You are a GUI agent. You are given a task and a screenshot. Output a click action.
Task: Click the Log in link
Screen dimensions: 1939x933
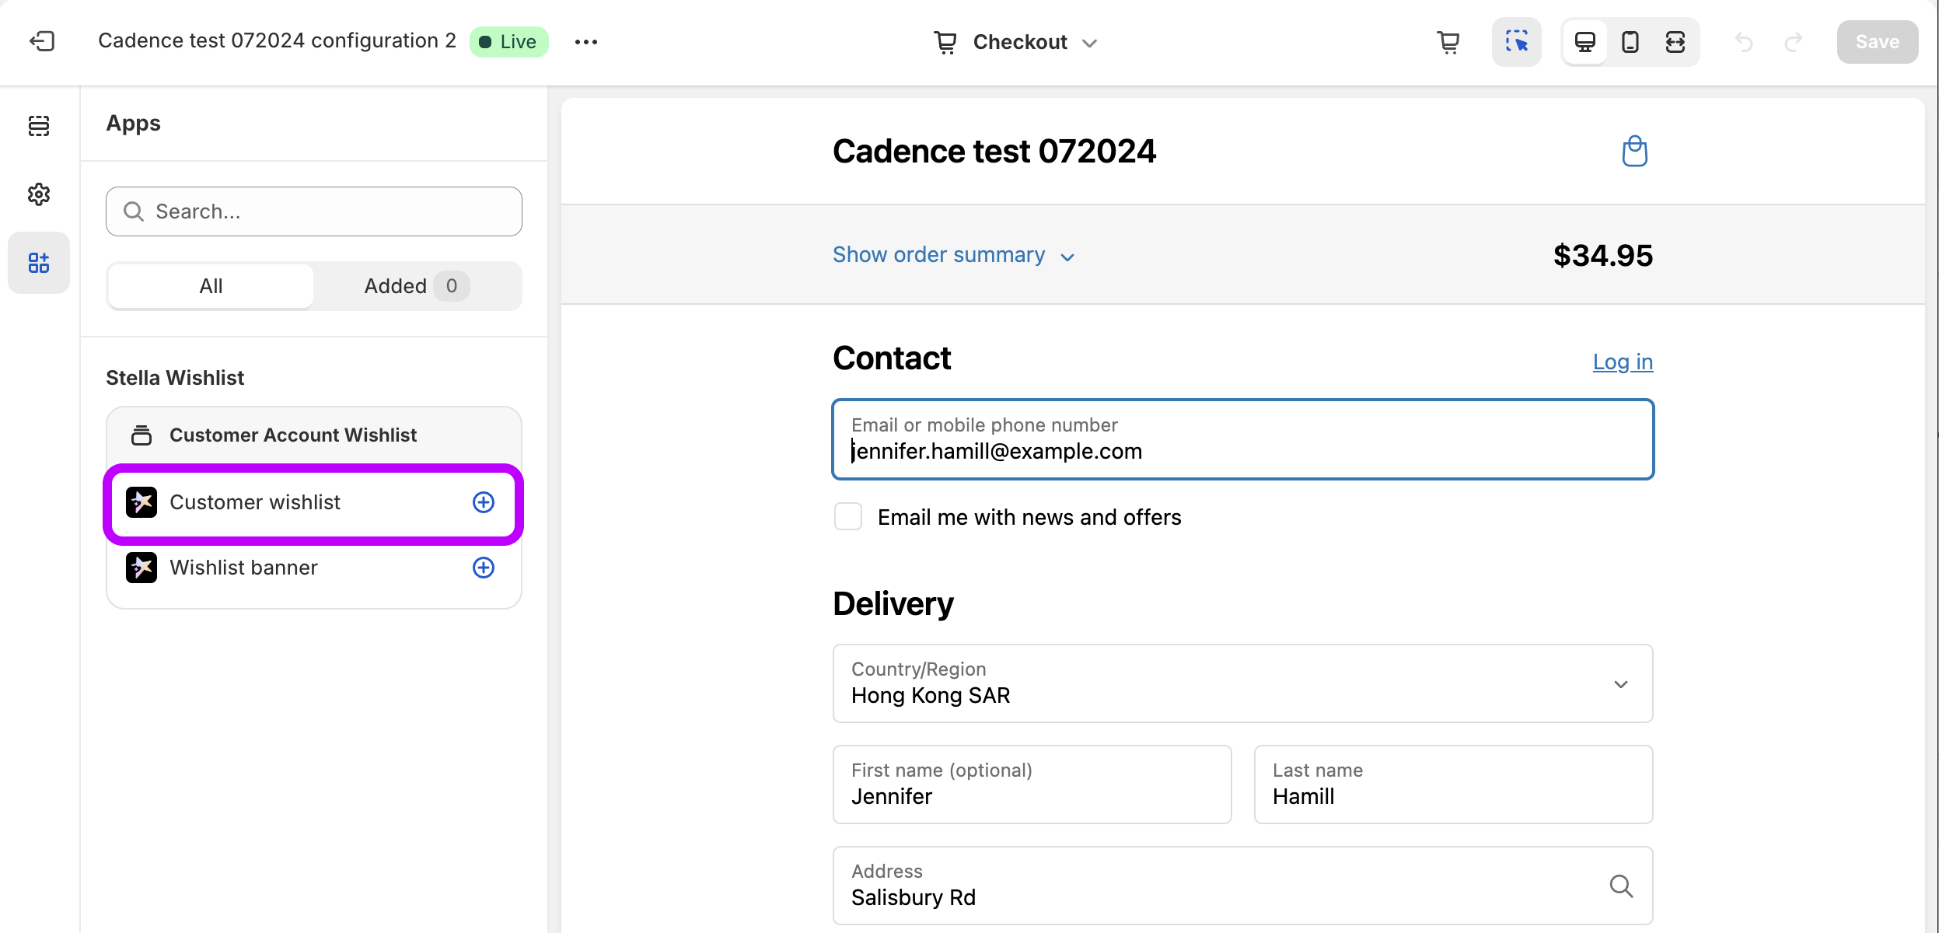(x=1623, y=362)
